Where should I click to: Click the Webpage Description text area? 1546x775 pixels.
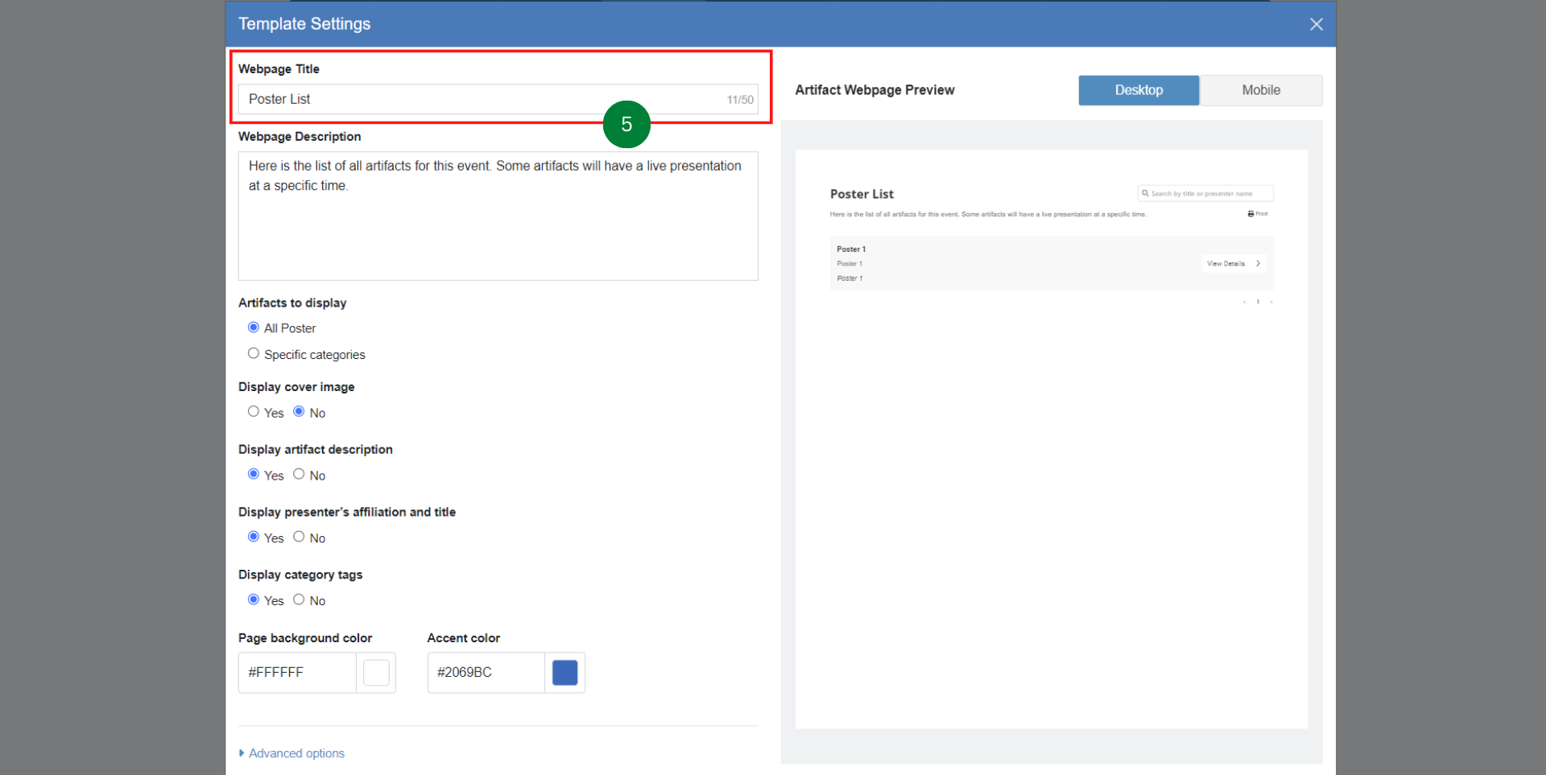(x=498, y=216)
